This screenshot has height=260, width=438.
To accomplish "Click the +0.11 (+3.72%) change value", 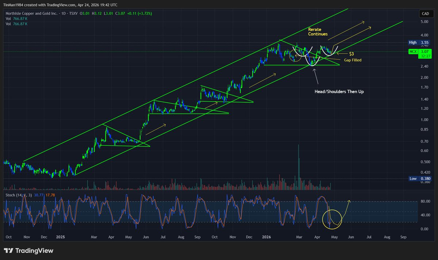I will tap(140, 13).
